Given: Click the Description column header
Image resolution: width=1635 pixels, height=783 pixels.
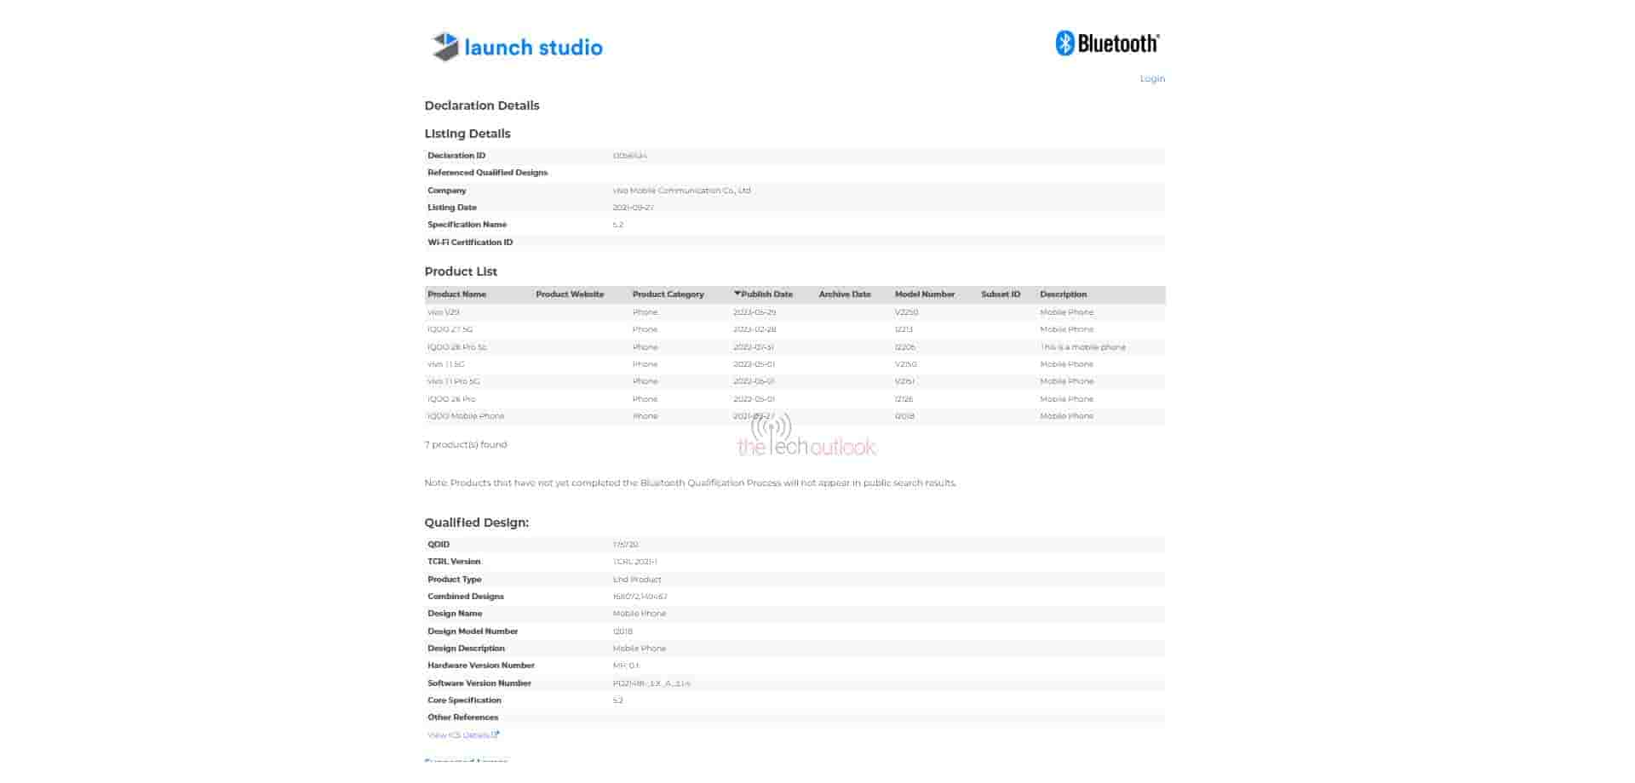Looking at the screenshot, I should 1063,294.
